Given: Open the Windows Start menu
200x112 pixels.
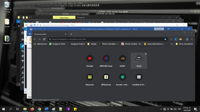Looking at the screenshot, I should click(3, 109).
